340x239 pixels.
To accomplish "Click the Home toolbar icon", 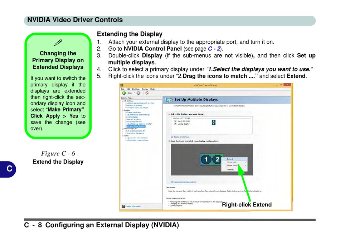I will tap(147, 93).
